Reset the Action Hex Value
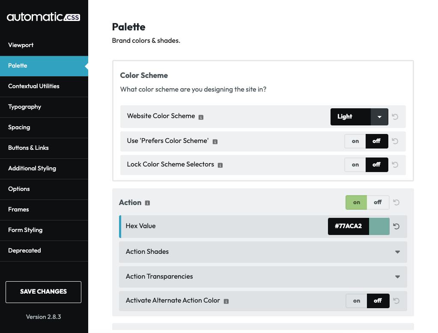Image resolution: width=438 pixels, height=333 pixels. (396, 226)
